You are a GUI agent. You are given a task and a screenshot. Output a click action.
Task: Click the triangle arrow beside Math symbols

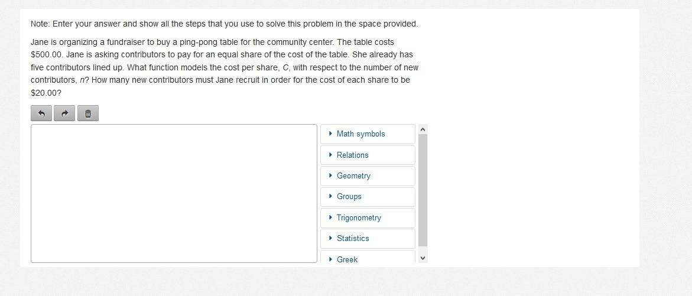coord(331,134)
